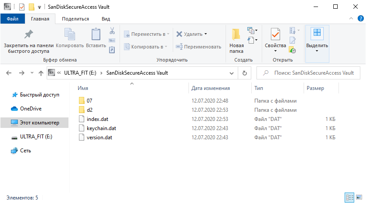Select OneDrive in navigation pane

click(x=31, y=109)
